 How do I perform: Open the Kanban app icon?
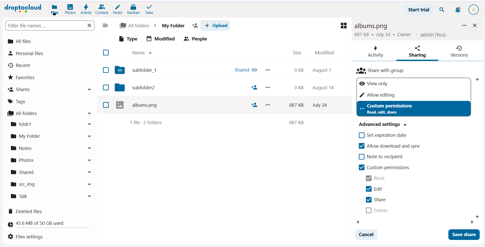pyautogui.click(x=133, y=9)
